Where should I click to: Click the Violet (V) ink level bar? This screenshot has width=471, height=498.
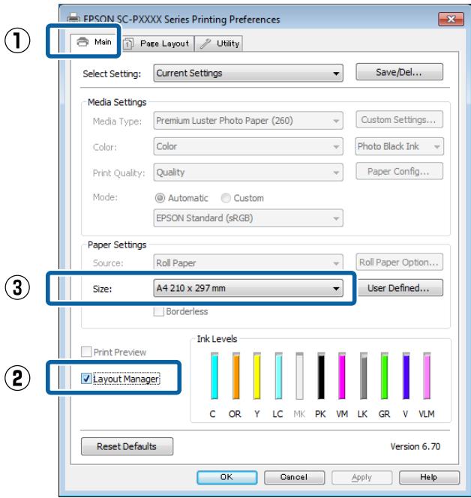(x=406, y=376)
